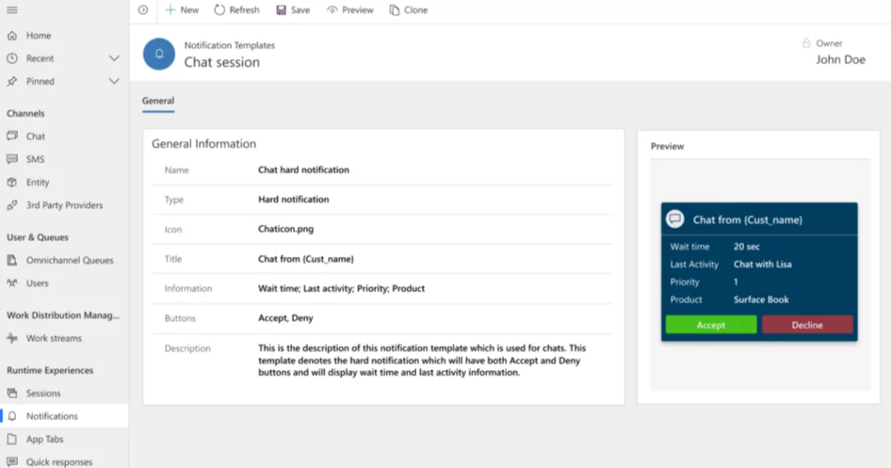Click the Users people icon
The width and height of the screenshot is (891, 468).
click(12, 282)
